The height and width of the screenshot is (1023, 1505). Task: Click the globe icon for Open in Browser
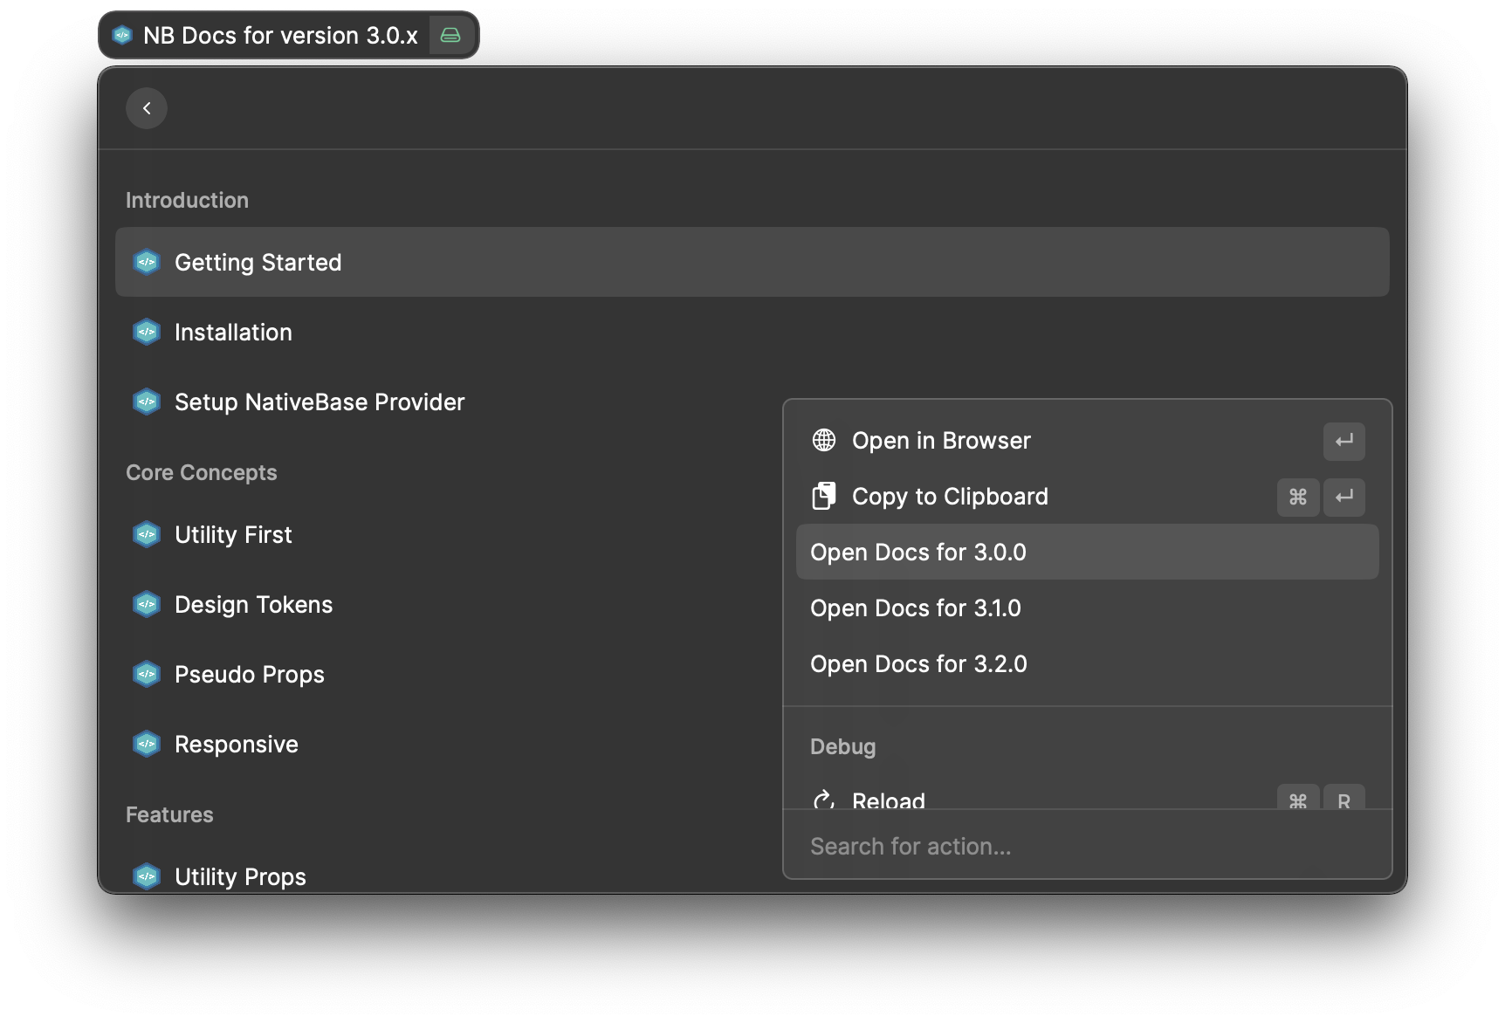point(824,440)
